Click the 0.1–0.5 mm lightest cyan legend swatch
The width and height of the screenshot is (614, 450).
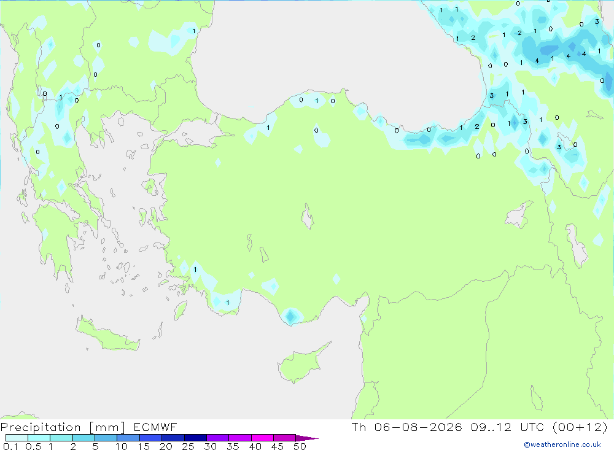click(17, 438)
